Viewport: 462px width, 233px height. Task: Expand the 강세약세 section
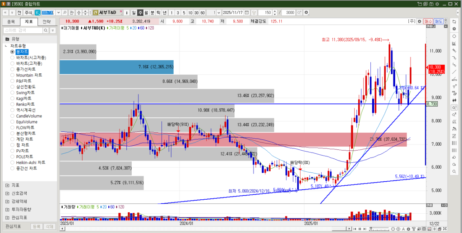(7, 201)
